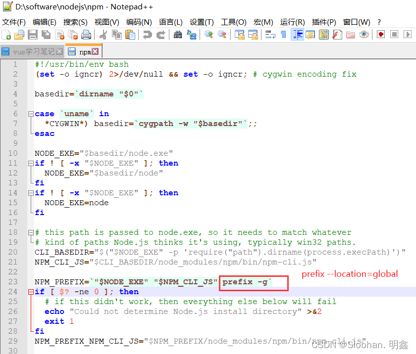Image resolution: width=416 pixels, height=354 pixels.
Task: Click 'exit' keyword on line 27
Action: coord(54,321)
